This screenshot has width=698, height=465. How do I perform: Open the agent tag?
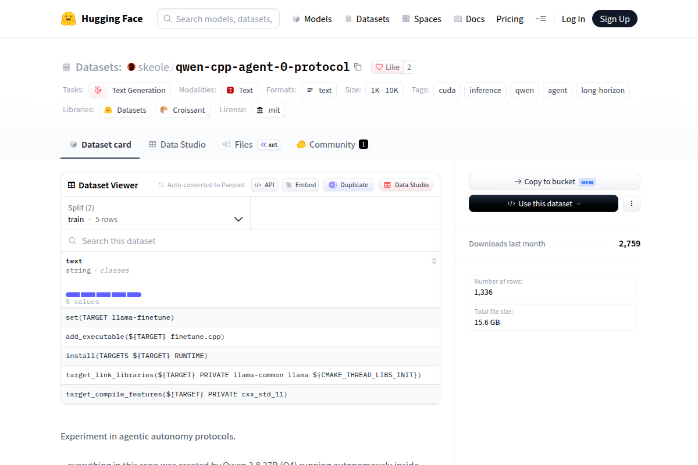coord(557,90)
